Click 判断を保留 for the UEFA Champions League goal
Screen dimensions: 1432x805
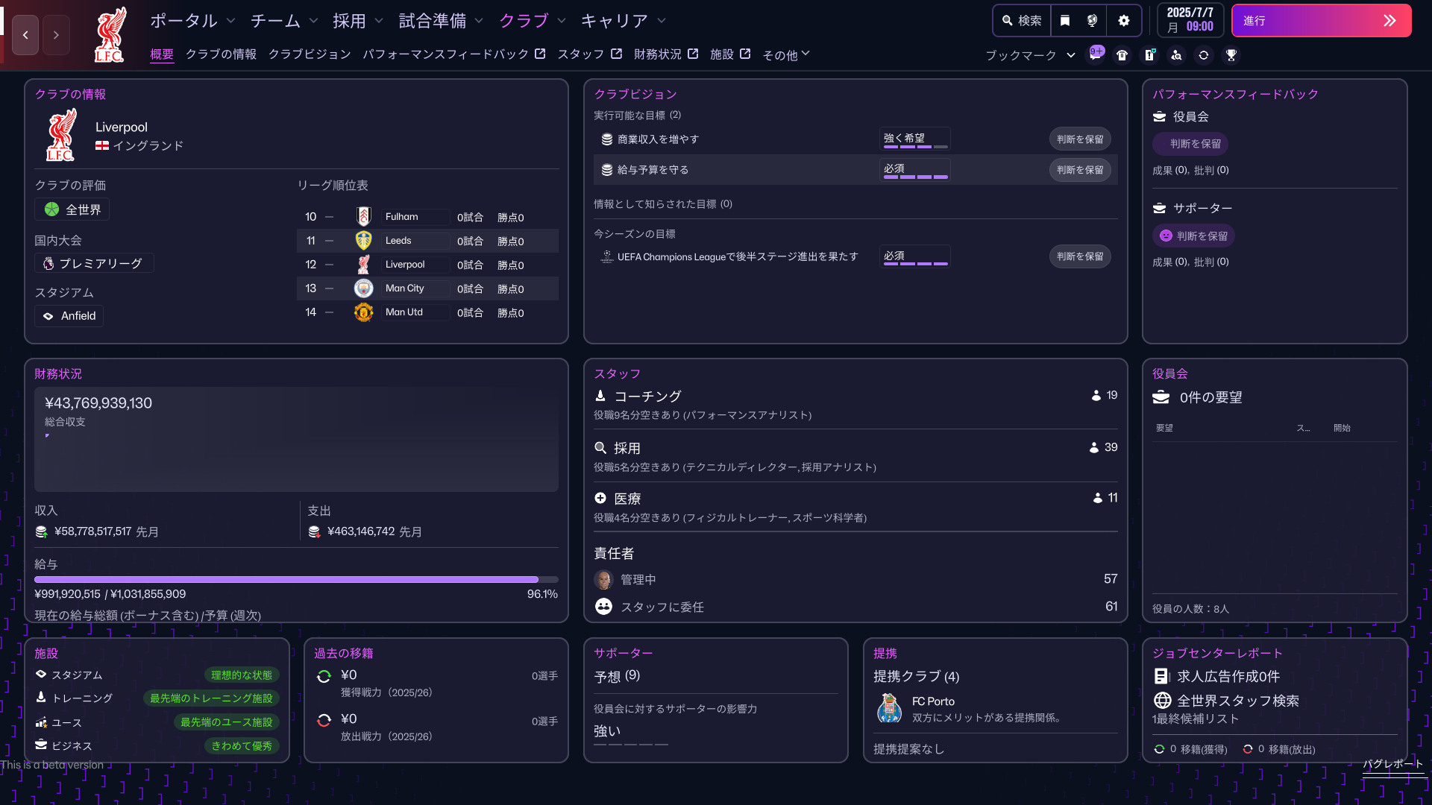(x=1080, y=256)
